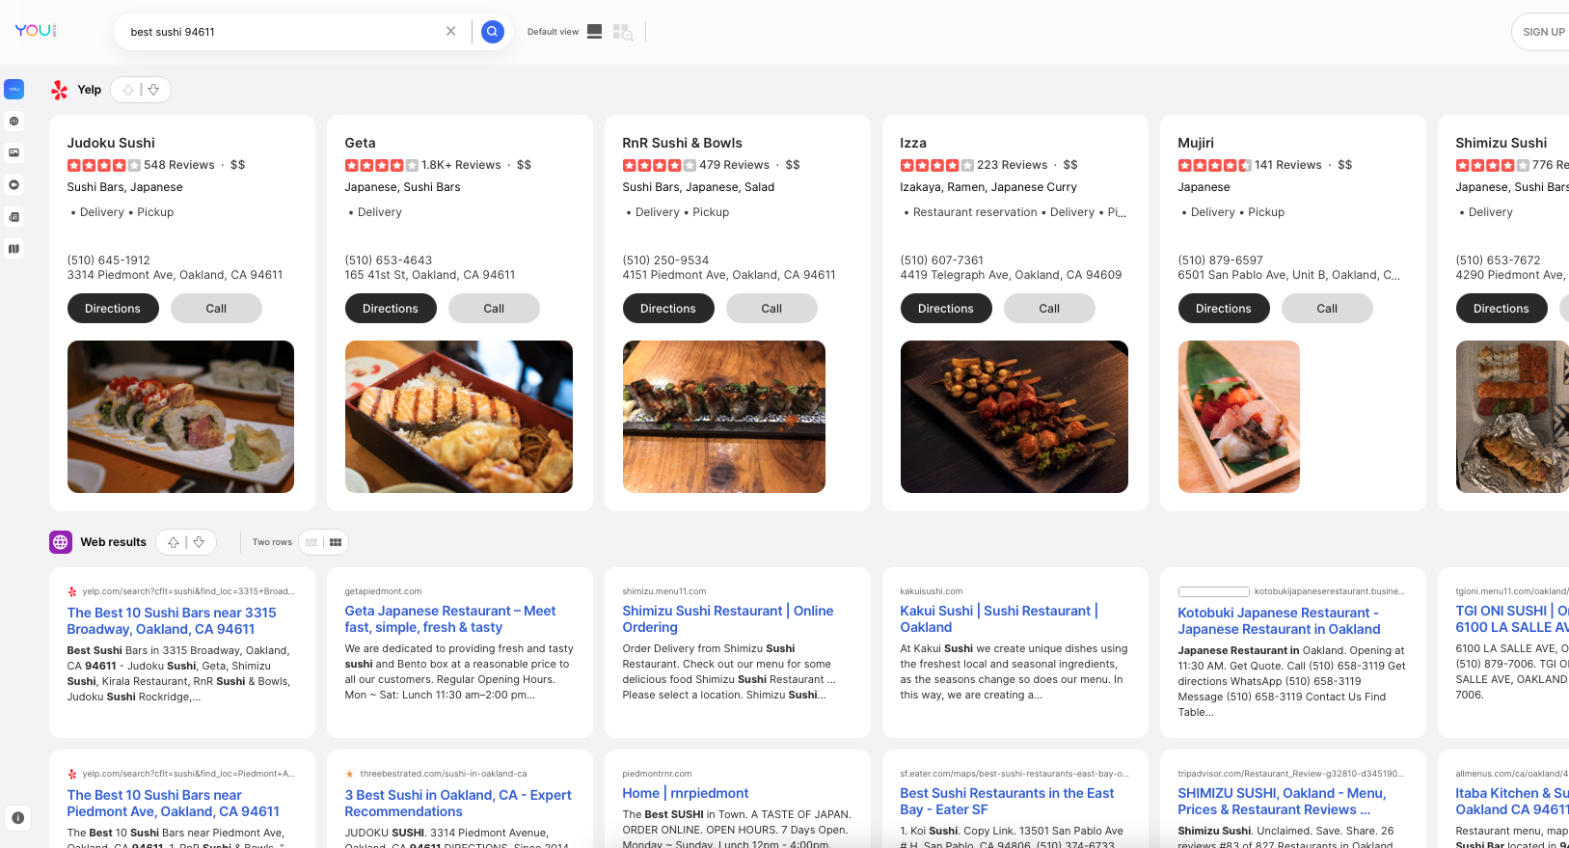
Task: Clear the search query with X
Action: (450, 31)
